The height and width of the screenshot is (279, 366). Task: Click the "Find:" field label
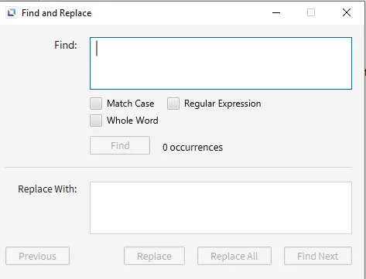click(66, 45)
